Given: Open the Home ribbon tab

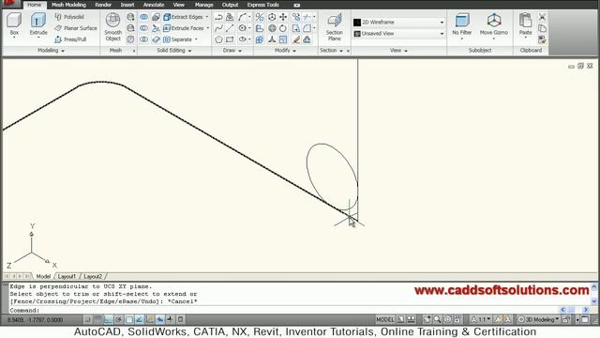Looking at the screenshot, I should coord(34,5).
